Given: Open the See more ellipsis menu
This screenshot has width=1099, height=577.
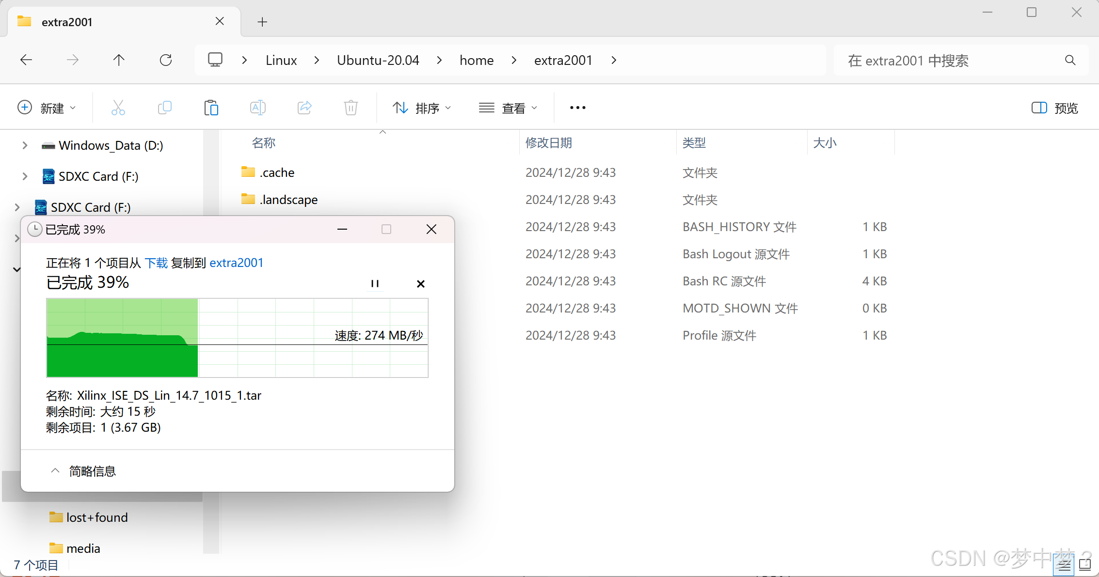Looking at the screenshot, I should 577,108.
